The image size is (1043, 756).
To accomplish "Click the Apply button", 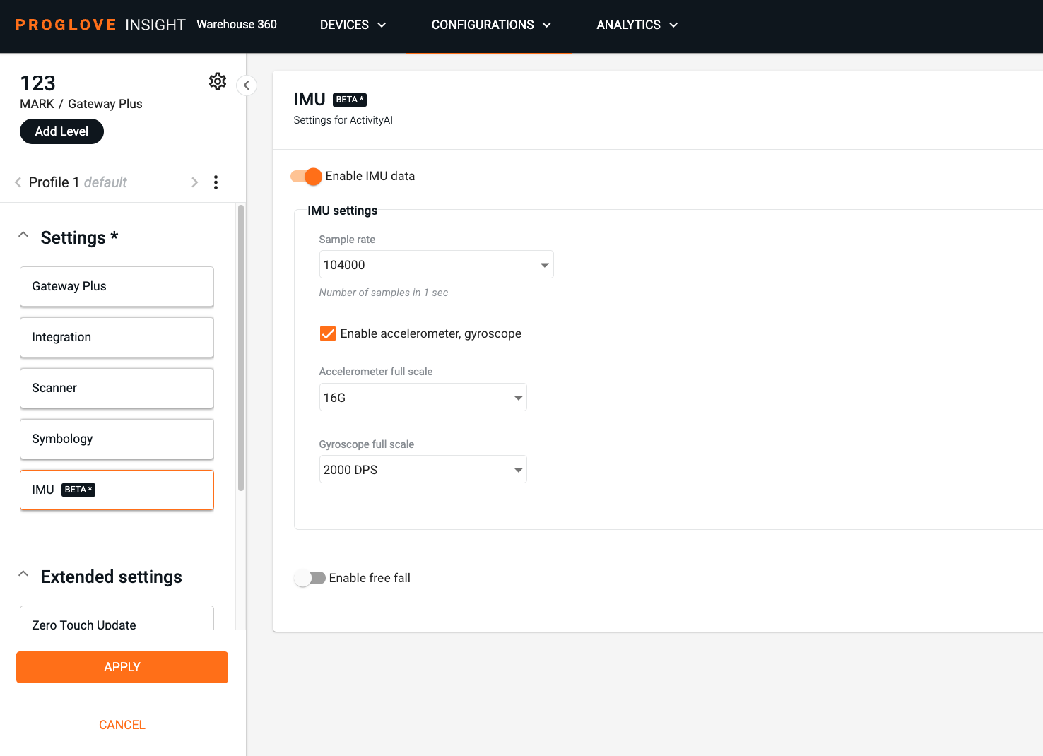I will pyautogui.click(x=122, y=667).
